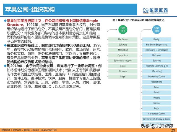Viewport: 177px width, 132px height.
Task: Select the Corporate Comm. box
Action: [x=157, y=114]
